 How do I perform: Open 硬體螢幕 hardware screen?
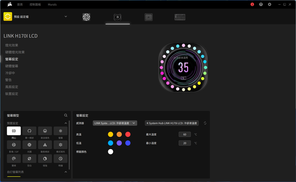click(x=12, y=66)
